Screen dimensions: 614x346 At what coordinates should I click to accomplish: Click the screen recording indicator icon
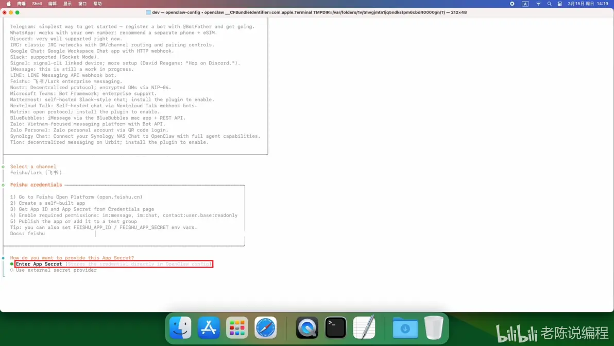[512, 4]
